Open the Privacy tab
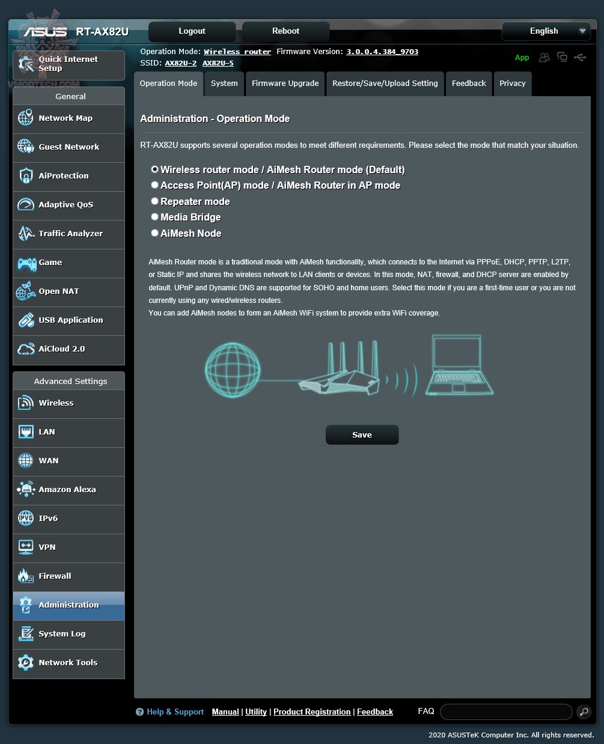Viewport: 604px width, 744px height. click(513, 84)
